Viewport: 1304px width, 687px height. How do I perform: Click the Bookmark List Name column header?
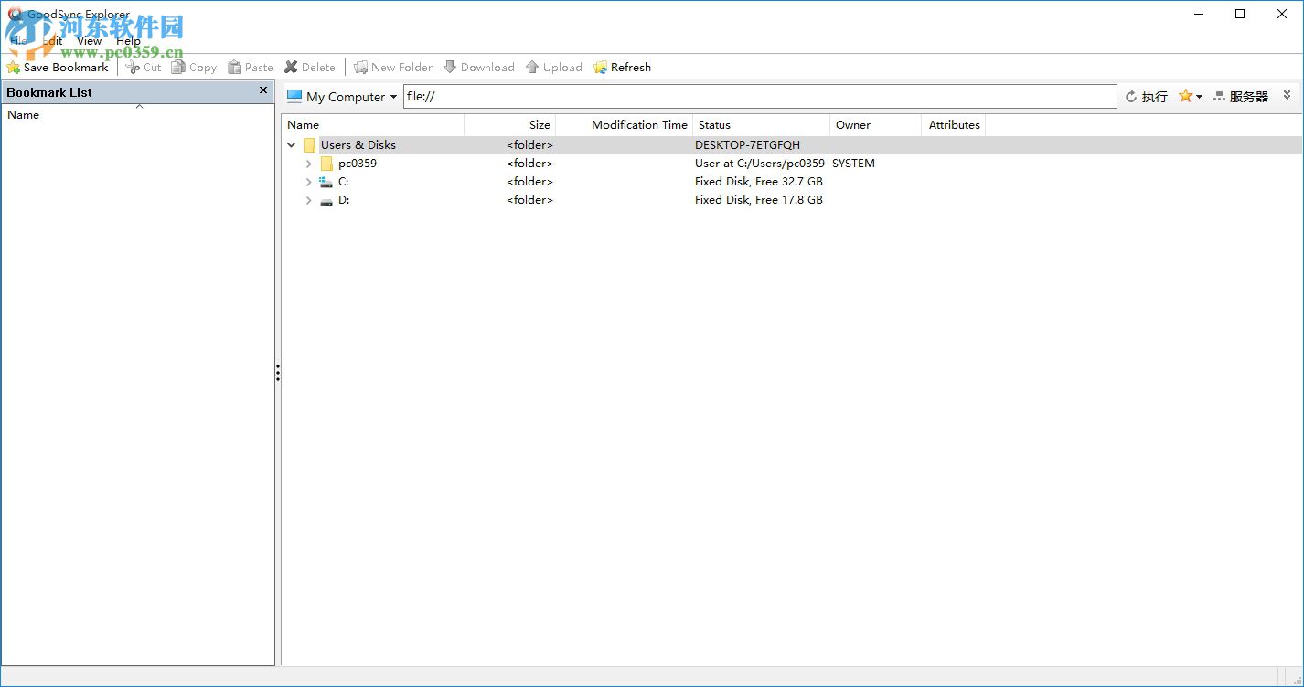coord(137,115)
